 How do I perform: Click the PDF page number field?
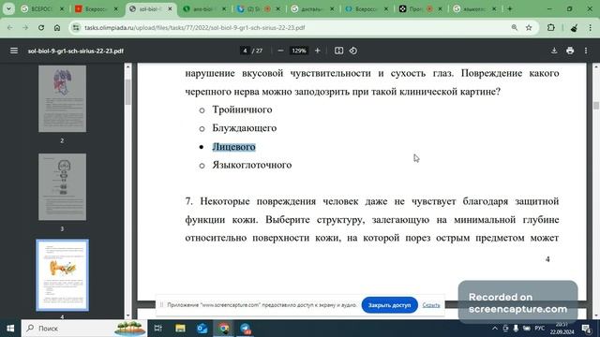245,51
